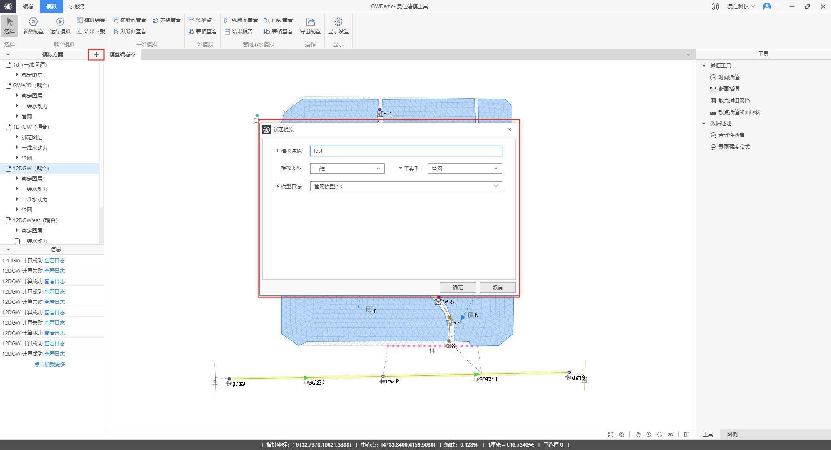Click the app logo at top left

(8, 6)
